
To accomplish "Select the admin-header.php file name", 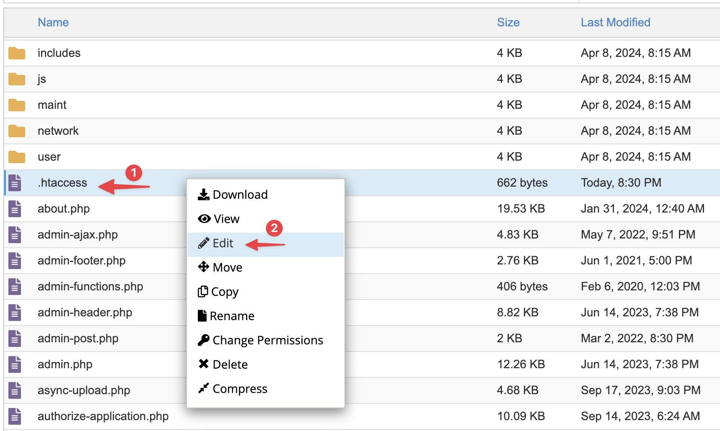I will (85, 313).
